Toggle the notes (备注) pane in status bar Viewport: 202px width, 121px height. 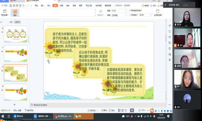[x=104, y=110]
